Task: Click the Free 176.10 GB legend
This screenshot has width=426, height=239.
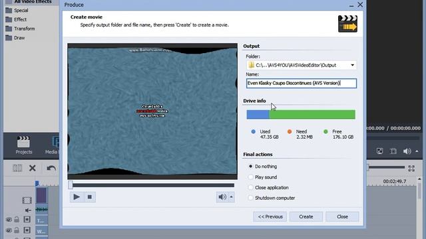Action: click(339, 134)
